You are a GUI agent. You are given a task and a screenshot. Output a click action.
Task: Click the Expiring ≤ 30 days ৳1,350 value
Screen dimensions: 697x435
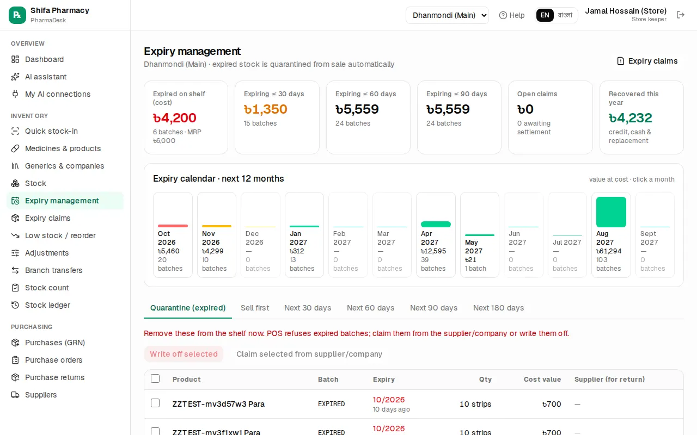[266, 109]
